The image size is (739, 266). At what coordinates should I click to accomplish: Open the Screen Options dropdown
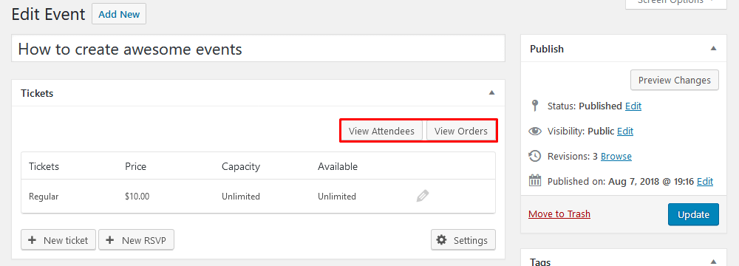click(675, 3)
